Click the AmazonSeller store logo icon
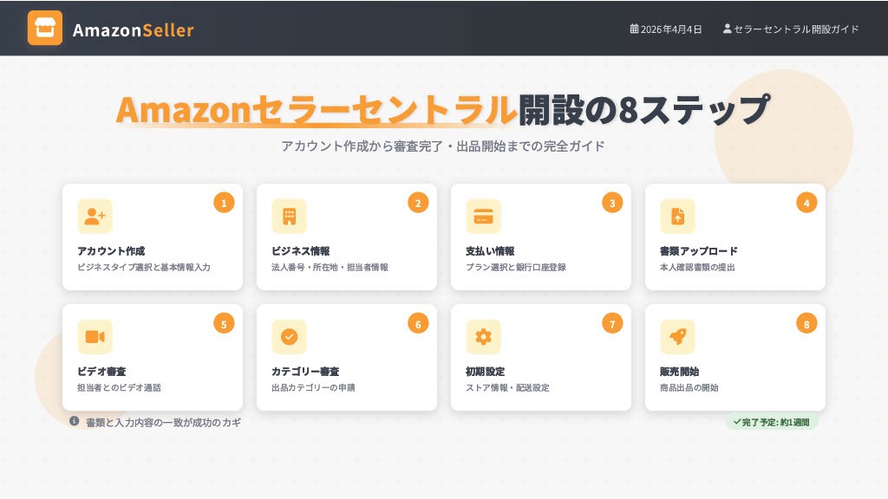 point(45,28)
